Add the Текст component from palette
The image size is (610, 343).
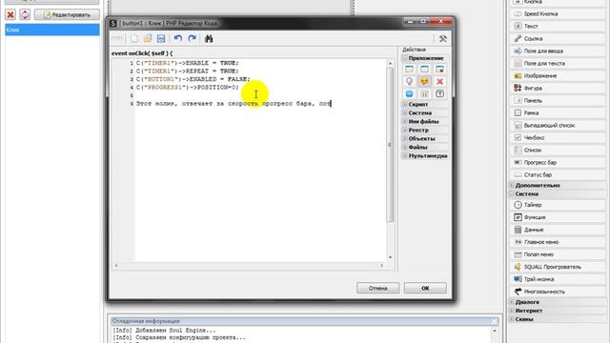558,26
